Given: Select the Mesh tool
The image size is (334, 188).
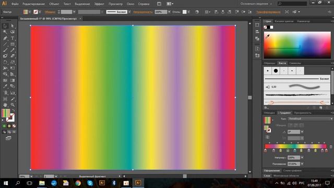Looking at the screenshot, I should 5,80.
